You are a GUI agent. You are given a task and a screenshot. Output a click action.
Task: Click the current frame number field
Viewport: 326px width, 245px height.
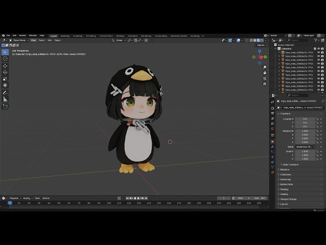(x=224, y=199)
